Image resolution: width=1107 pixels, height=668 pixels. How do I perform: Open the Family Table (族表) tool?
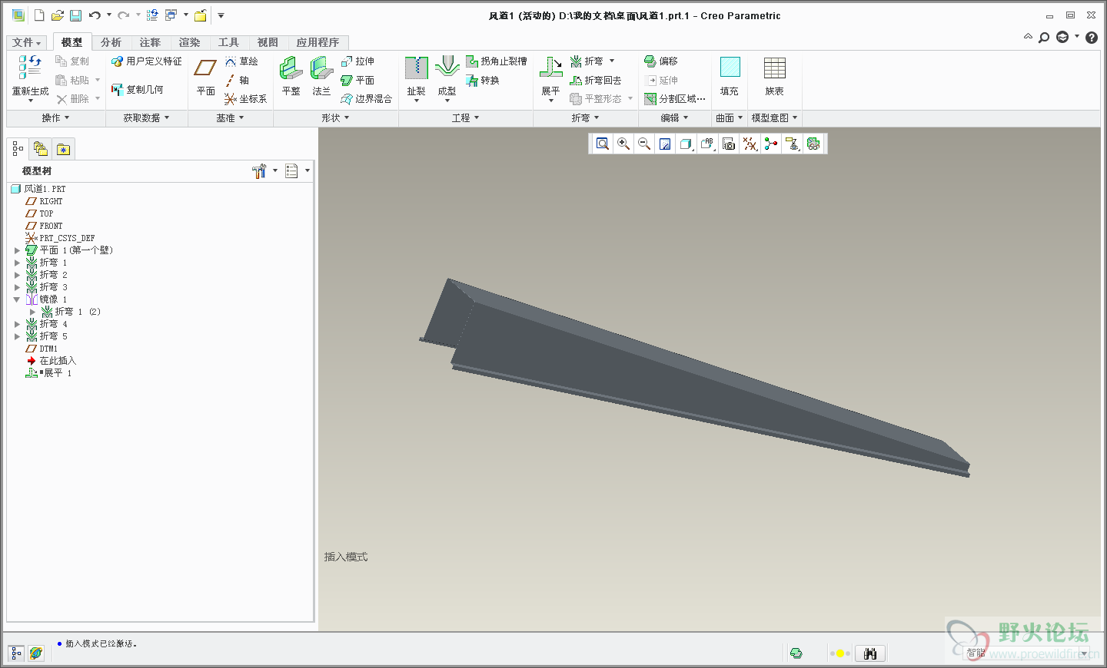[774, 77]
